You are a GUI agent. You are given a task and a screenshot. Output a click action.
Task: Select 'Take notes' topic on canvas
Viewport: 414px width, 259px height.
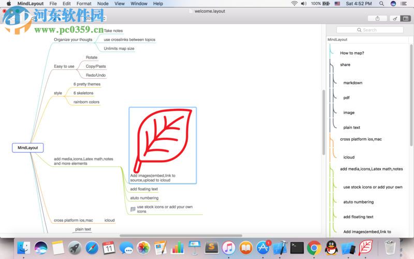coord(113,31)
